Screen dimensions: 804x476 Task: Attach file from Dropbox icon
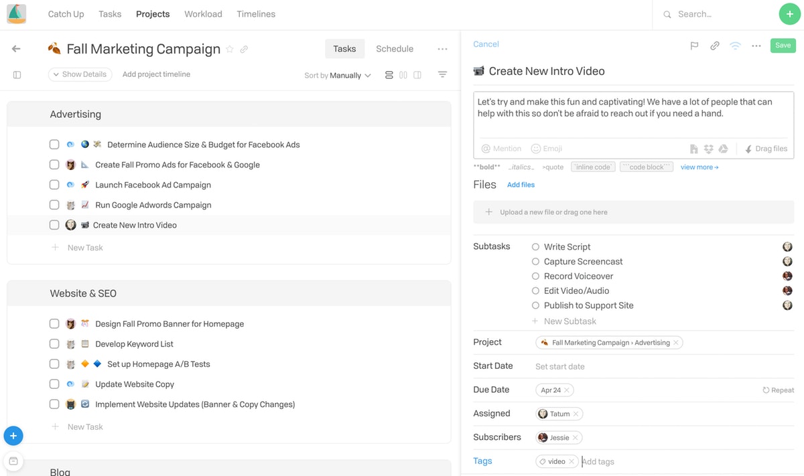click(709, 149)
